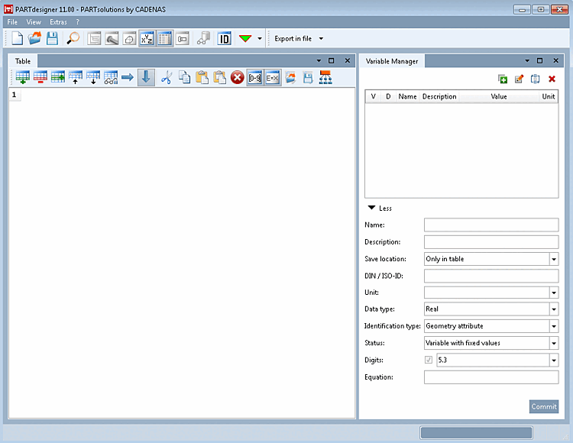This screenshot has width=573, height=443.
Task: Click the Equation input field
Action: click(x=491, y=377)
